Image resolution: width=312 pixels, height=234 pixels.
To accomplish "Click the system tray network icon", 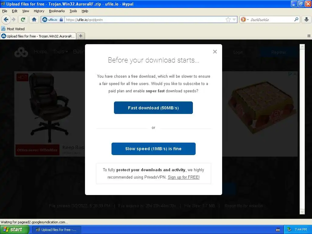I will (289, 229).
